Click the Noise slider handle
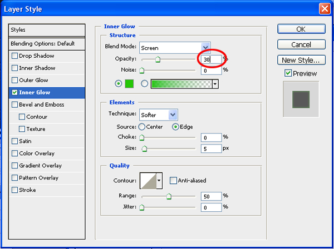 (141, 71)
